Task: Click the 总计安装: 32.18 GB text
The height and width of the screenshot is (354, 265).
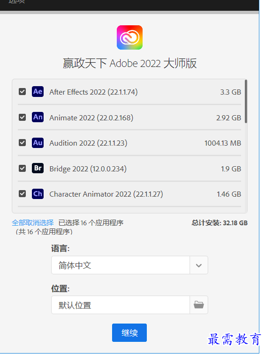Action: [x=220, y=223]
